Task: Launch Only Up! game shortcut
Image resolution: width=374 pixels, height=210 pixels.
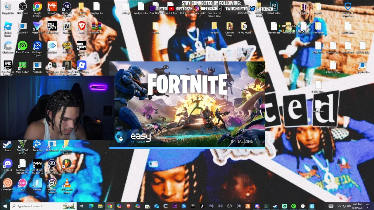Action: coord(67,48)
